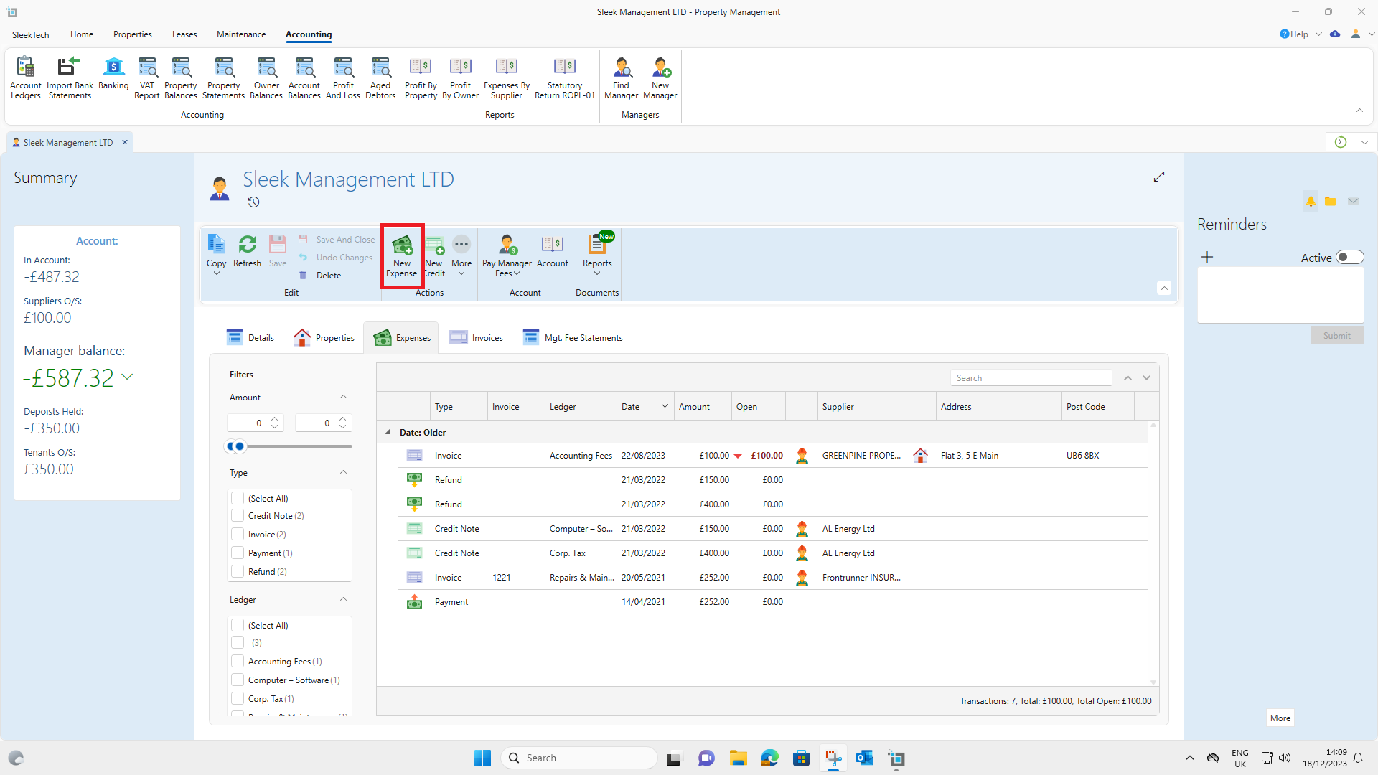Collapse the Amount filter section

coord(343,398)
